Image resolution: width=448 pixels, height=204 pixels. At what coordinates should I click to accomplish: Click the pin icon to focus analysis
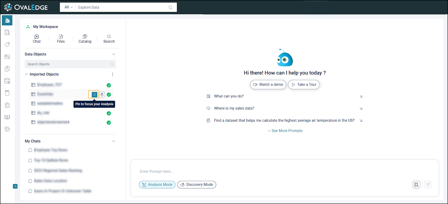94,95
